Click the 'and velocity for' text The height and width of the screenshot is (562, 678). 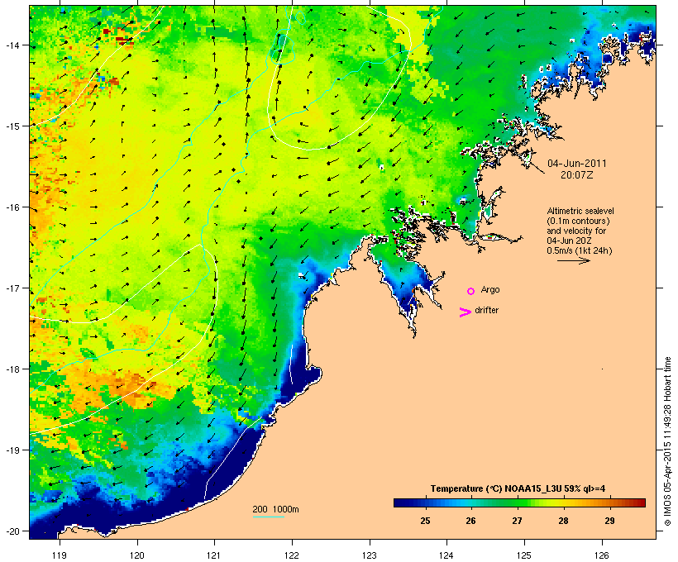coord(576,231)
